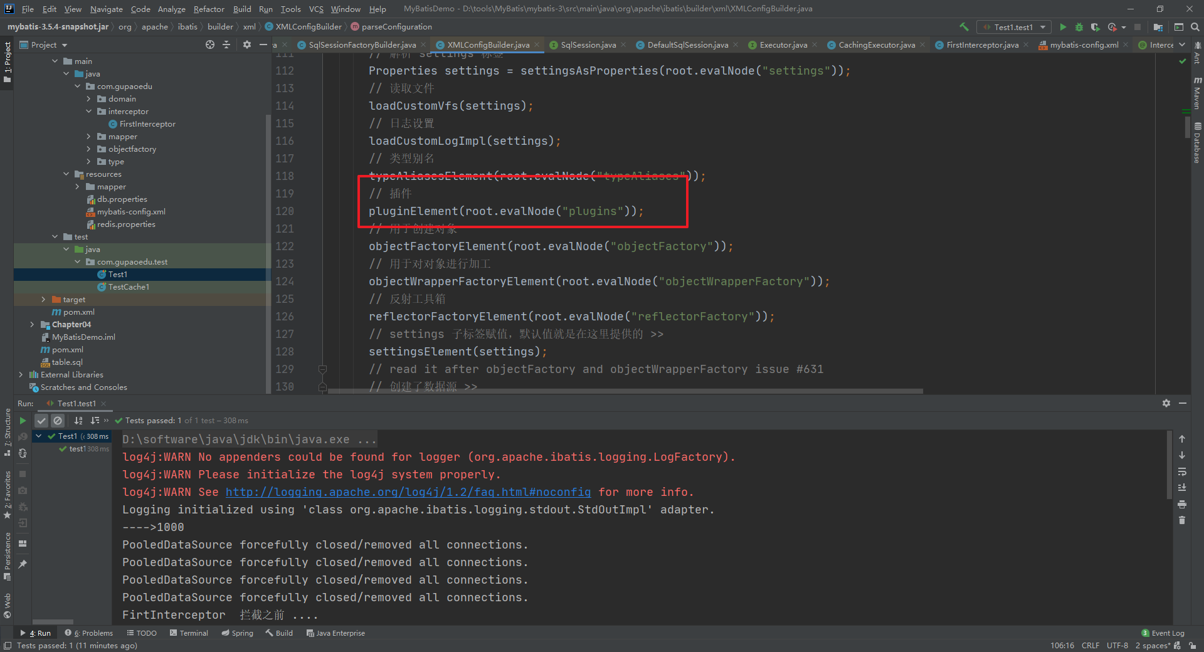Collapse all nodes in Project panel
This screenshot has width=1204, height=652.
[x=226, y=45]
